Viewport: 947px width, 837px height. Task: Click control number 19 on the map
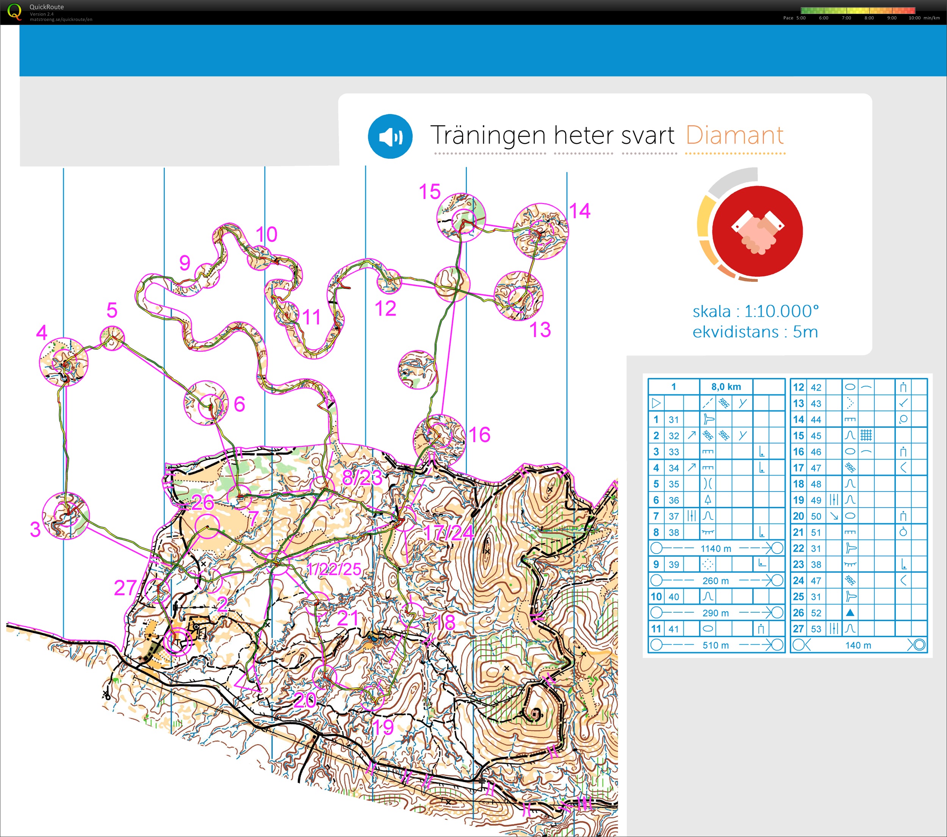383,727
